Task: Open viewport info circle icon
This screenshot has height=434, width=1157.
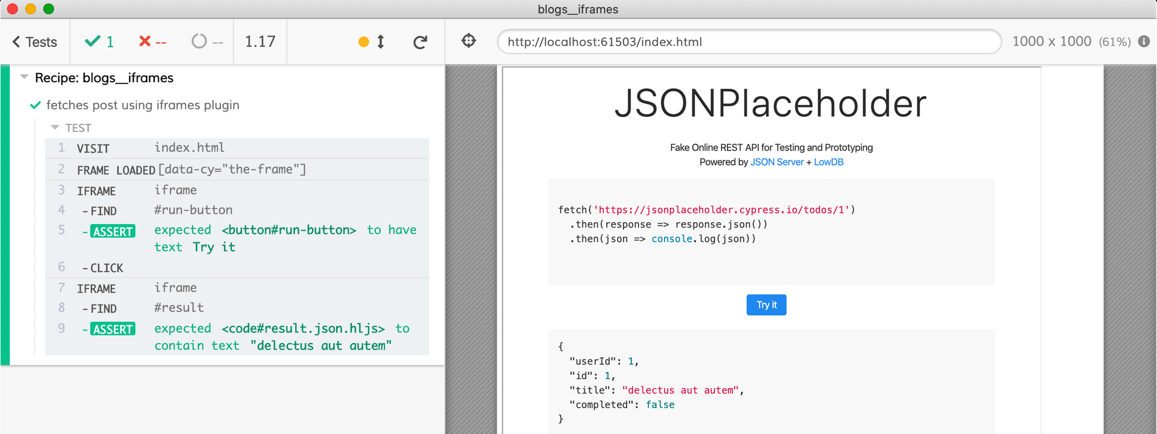Action: [x=1144, y=41]
